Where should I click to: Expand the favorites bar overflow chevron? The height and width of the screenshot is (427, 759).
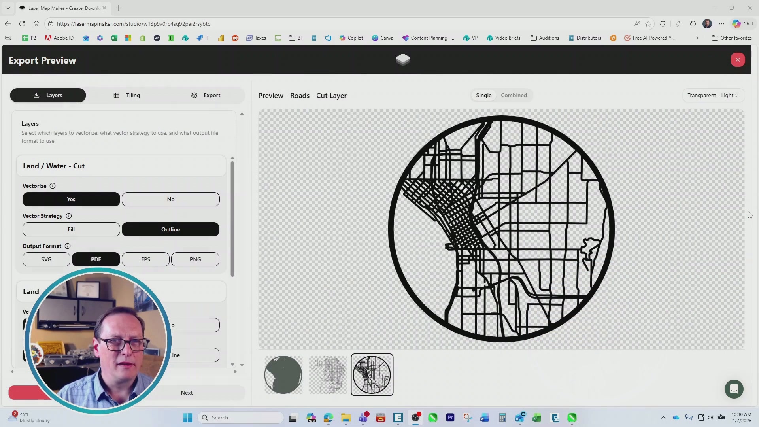(697, 38)
